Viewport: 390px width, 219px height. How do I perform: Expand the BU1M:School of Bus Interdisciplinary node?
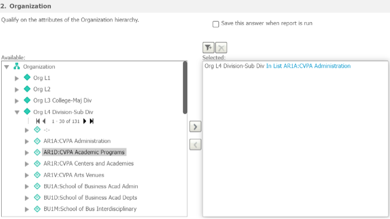pos(27,209)
